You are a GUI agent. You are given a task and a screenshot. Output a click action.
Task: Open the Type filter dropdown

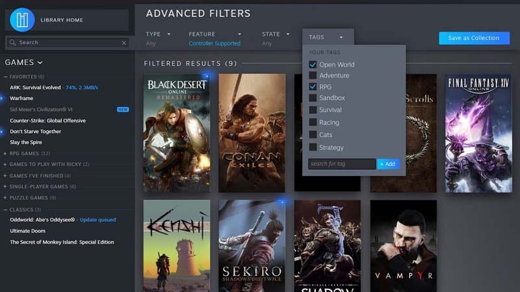158,34
